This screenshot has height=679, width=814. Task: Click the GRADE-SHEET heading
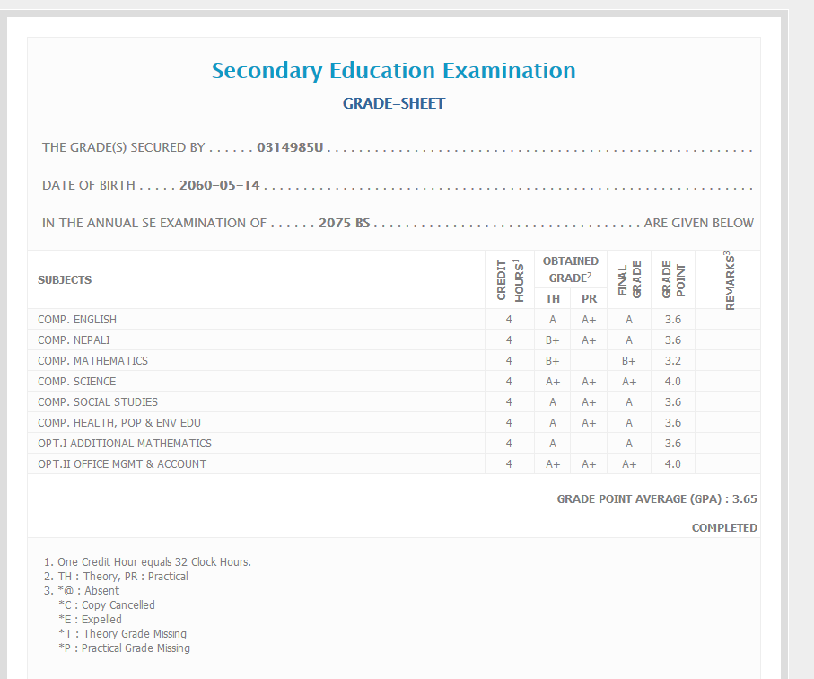tap(393, 103)
